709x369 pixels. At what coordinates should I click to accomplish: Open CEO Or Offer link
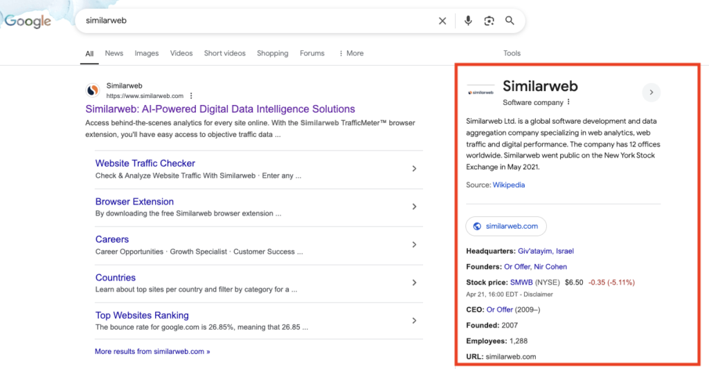click(x=500, y=310)
